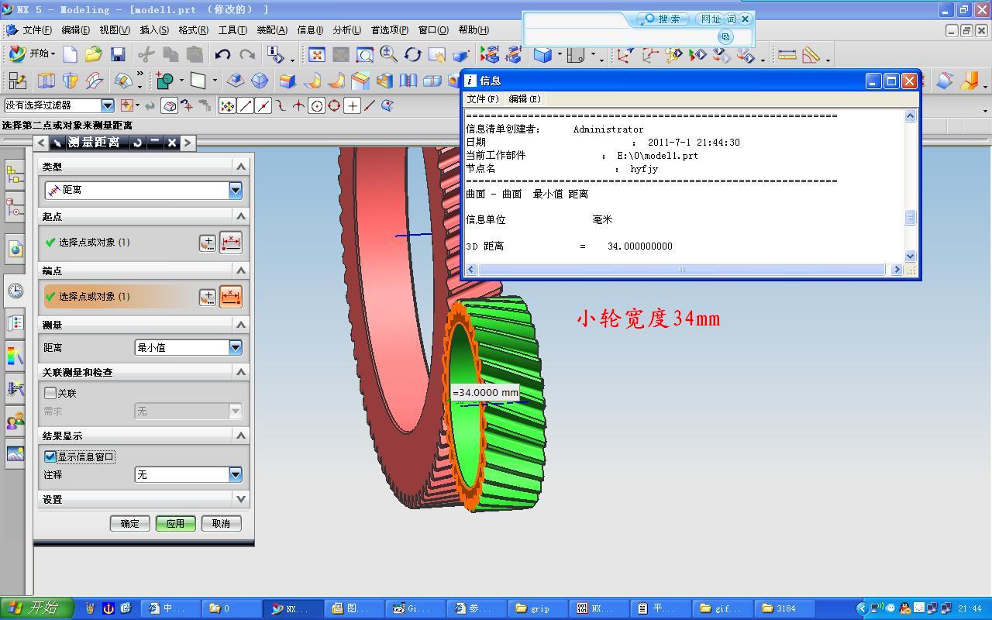Viewport: 992px width, 620px height.
Task: Switch to the grip folder taskbar item
Action: [539, 608]
